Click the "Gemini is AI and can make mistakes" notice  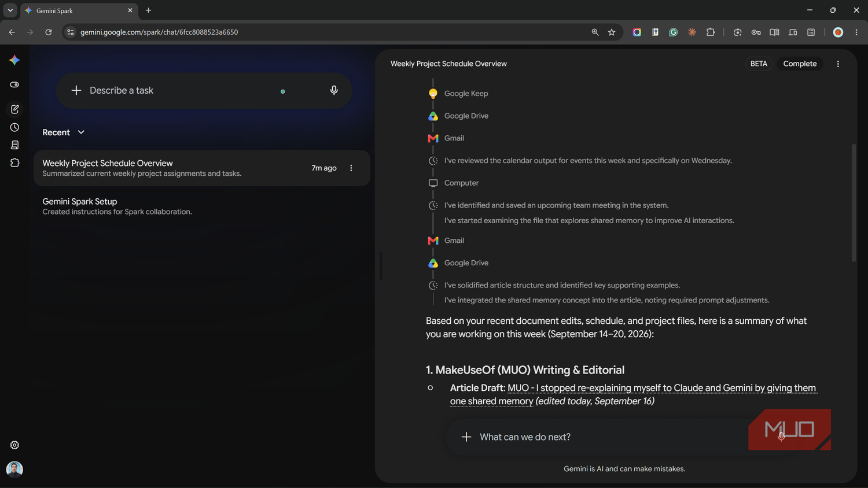pos(624,469)
